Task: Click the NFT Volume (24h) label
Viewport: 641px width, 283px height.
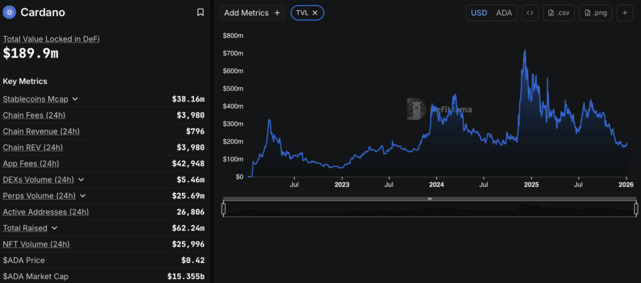Action: point(36,244)
